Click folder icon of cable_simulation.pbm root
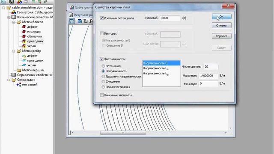 (9, 8)
